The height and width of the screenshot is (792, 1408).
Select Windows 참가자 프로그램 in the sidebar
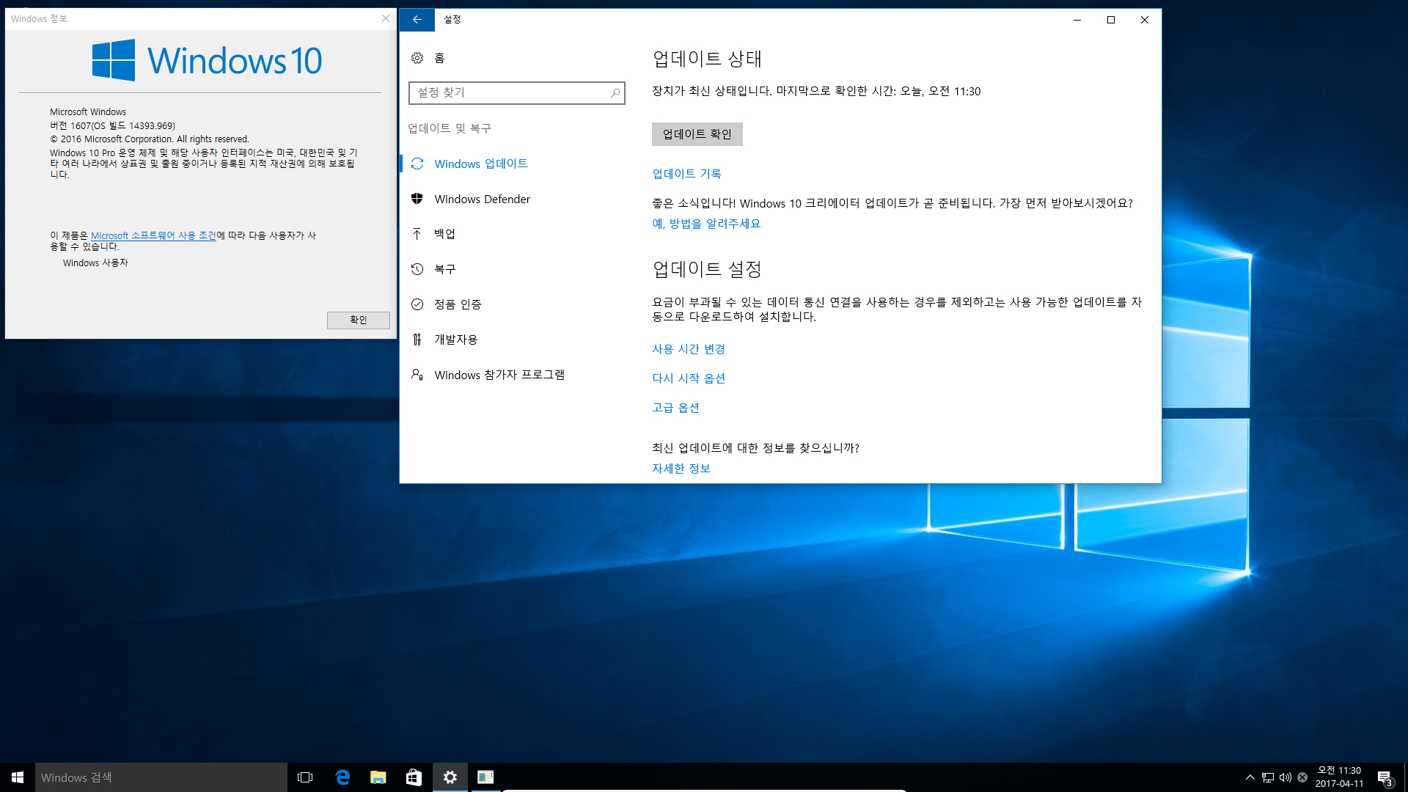(x=499, y=375)
